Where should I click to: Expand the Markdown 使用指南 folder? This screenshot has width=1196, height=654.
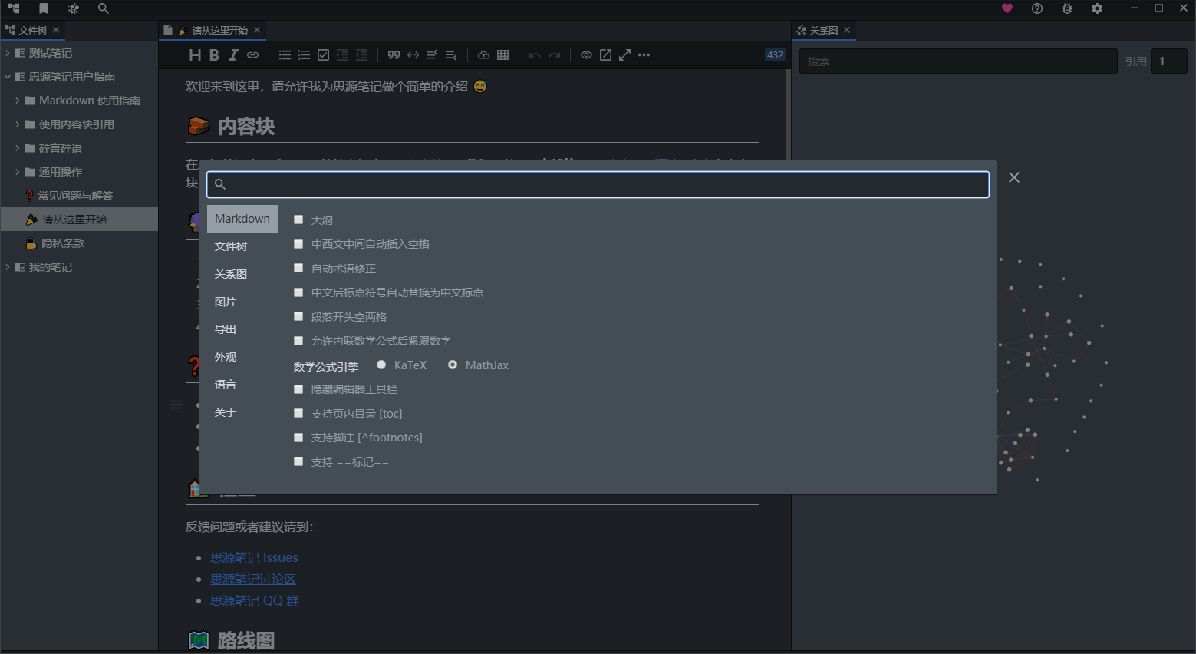(18, 101)
